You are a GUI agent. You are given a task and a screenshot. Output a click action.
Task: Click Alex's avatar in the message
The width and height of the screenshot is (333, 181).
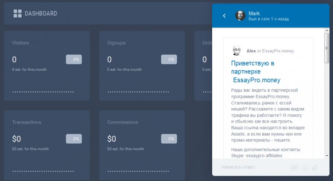click(x=237, y=51)
